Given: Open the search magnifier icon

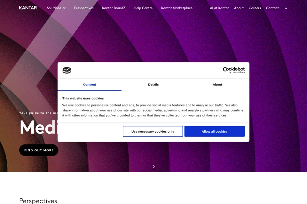Looking at the screenshot, I should point(286,8).
